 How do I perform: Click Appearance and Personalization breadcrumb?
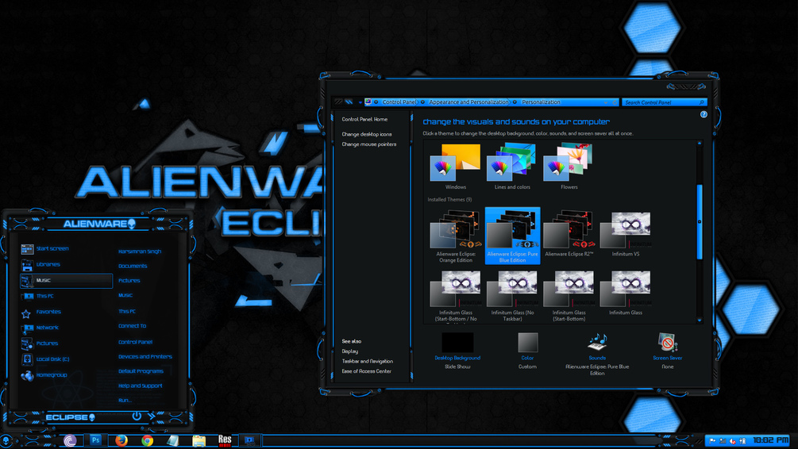pos(468,102)
